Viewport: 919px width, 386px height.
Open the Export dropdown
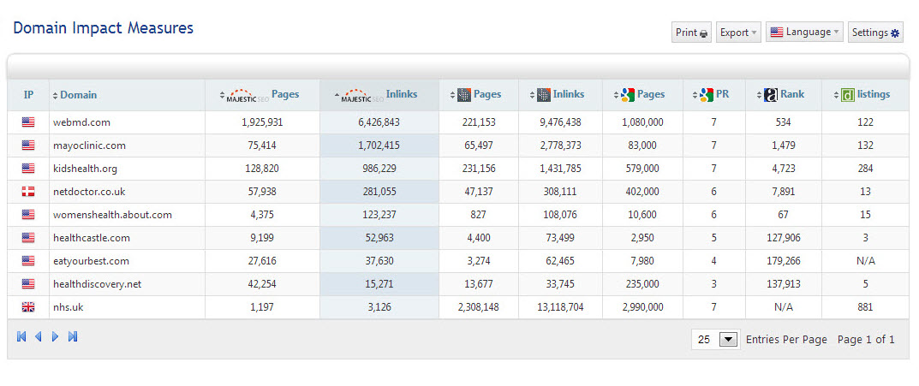point(738,33)
